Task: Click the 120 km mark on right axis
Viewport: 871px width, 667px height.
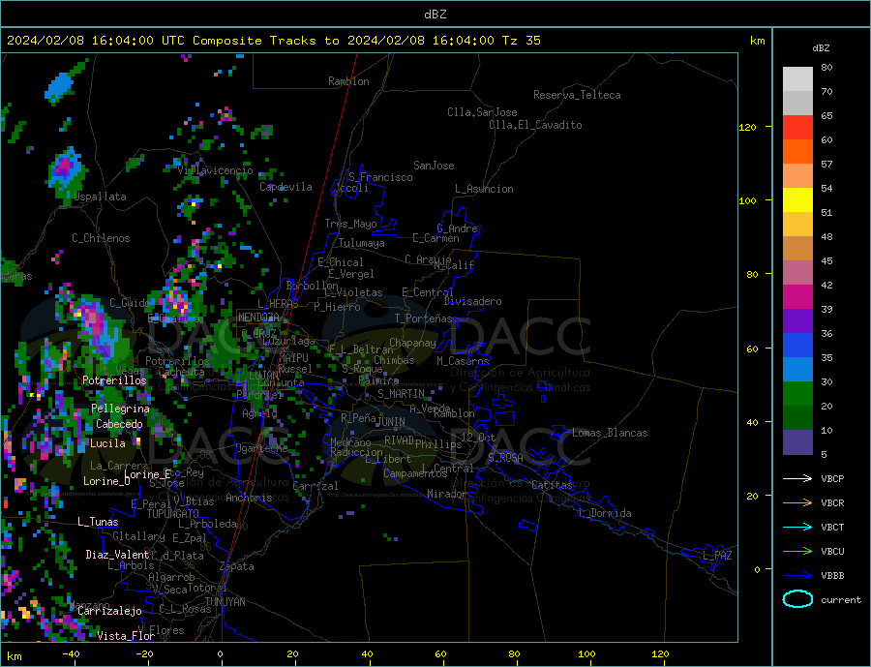Action: (x=748, y=127)
